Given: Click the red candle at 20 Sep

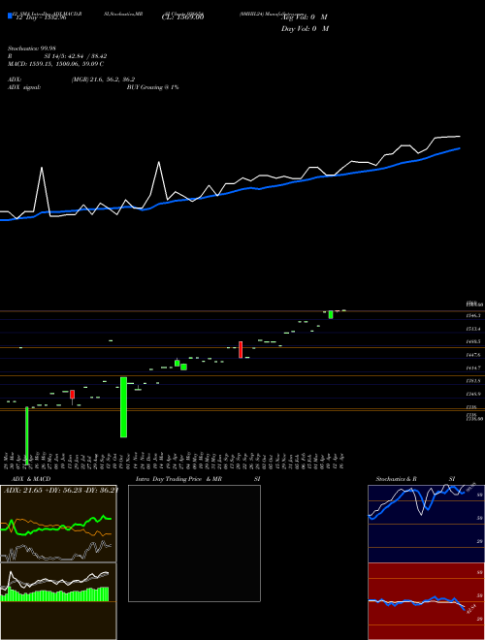Looking at the screenshot, I should tap(241, 350).
